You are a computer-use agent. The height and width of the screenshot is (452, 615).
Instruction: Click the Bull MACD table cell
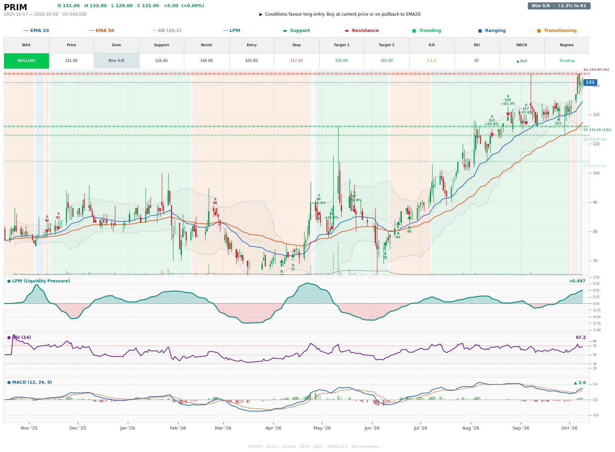coord(522,61)
